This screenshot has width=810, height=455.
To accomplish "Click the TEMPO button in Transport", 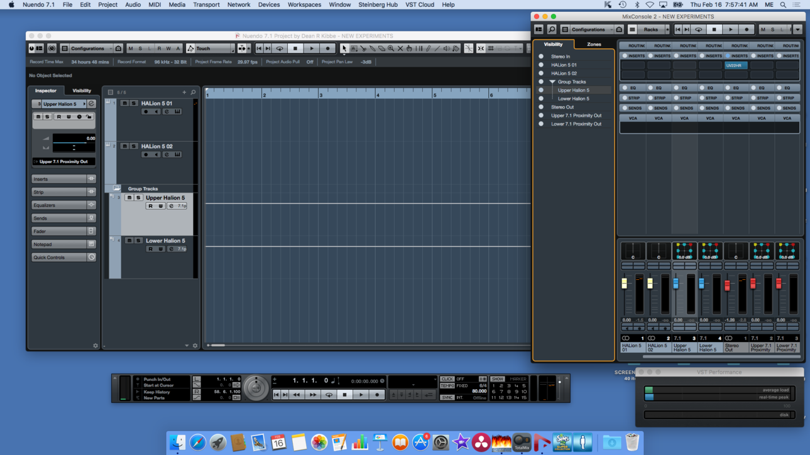I will click(x=447, y=386).
